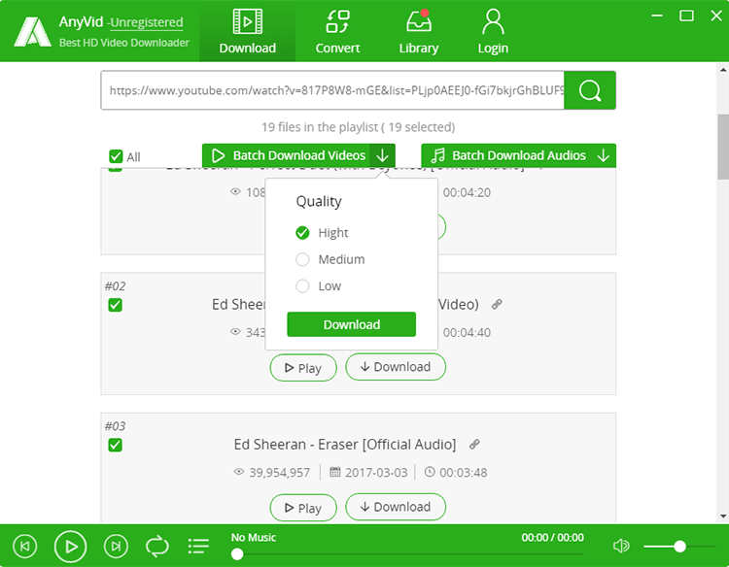Image resolution: width=729 pixels, height=567 pixels.
Task: Select Hight quality option
Action: click(302, 233)
